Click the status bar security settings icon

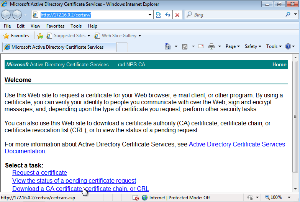(x=250, y=197)
